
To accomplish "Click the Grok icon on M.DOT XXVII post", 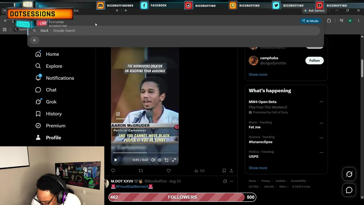I will click(225, 181).
